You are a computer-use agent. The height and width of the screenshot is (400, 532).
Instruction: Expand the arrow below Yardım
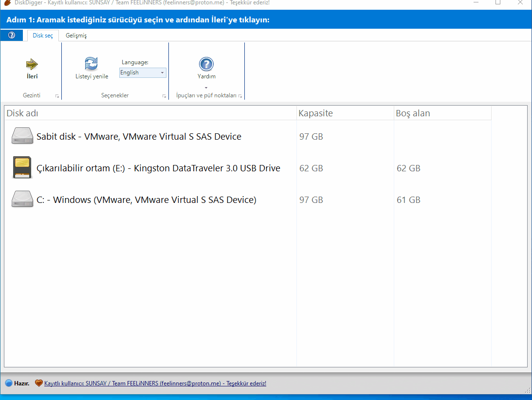(x=206, y=88)
